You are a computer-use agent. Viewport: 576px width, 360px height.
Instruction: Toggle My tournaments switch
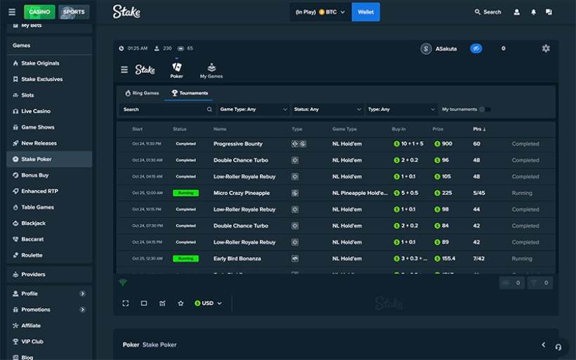[x=485, y=109]
